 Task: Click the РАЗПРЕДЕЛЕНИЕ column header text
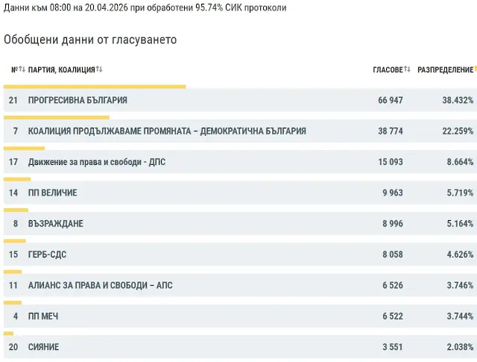click(445, 69)
